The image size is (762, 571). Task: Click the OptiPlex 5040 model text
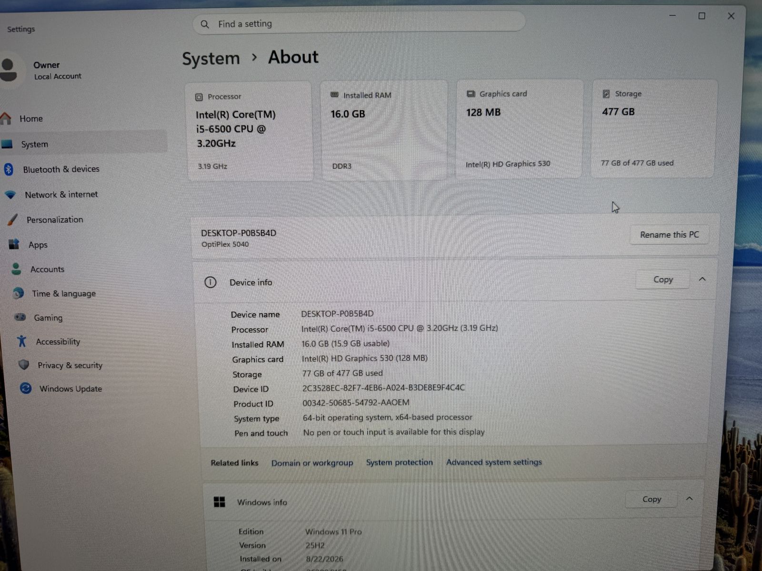(x=225, y=244)
